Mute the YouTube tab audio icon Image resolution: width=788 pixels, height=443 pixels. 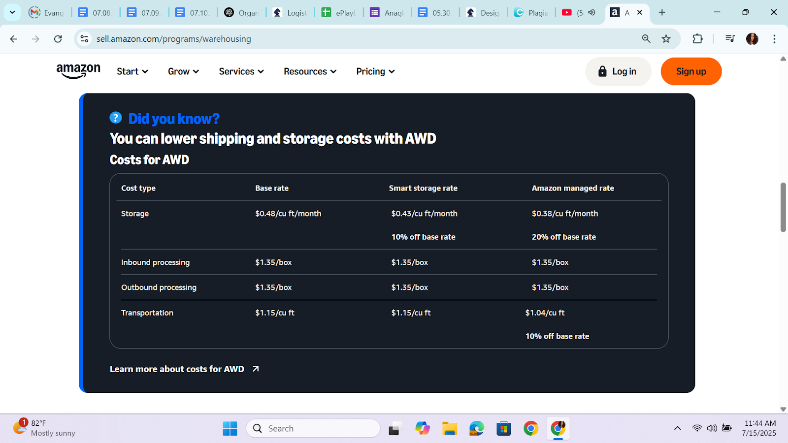(591, 12)
